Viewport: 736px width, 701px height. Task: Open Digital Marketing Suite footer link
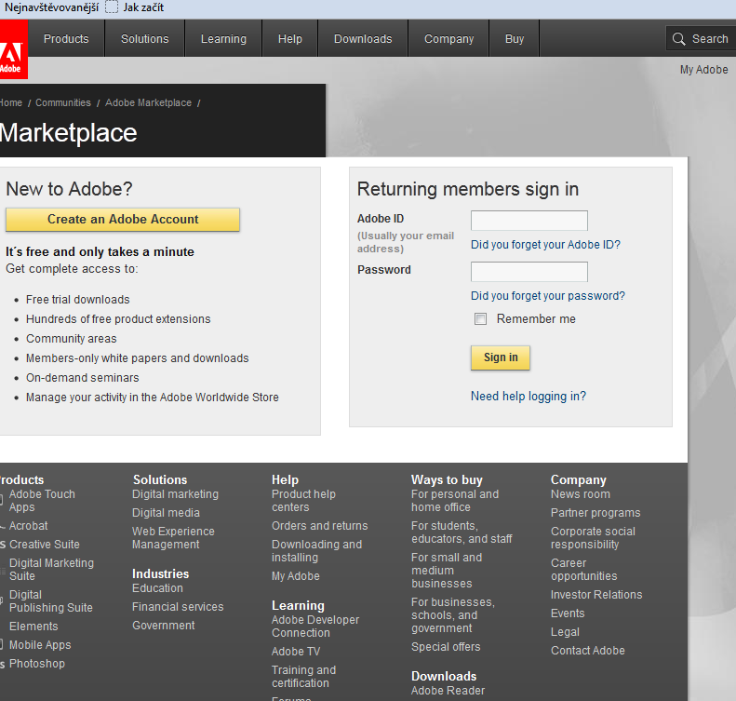point(51,570)
